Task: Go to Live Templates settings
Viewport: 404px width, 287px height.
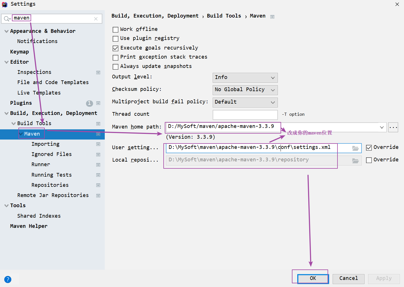Action: tap(39, 93)
